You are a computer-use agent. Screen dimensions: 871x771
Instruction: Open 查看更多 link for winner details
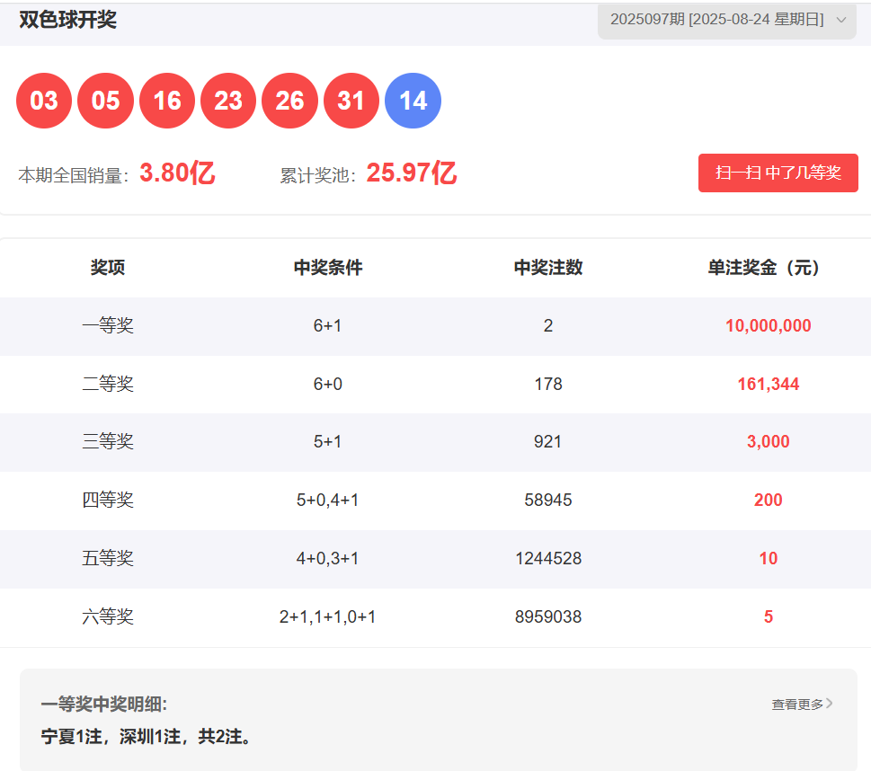[x=797, y=705]
